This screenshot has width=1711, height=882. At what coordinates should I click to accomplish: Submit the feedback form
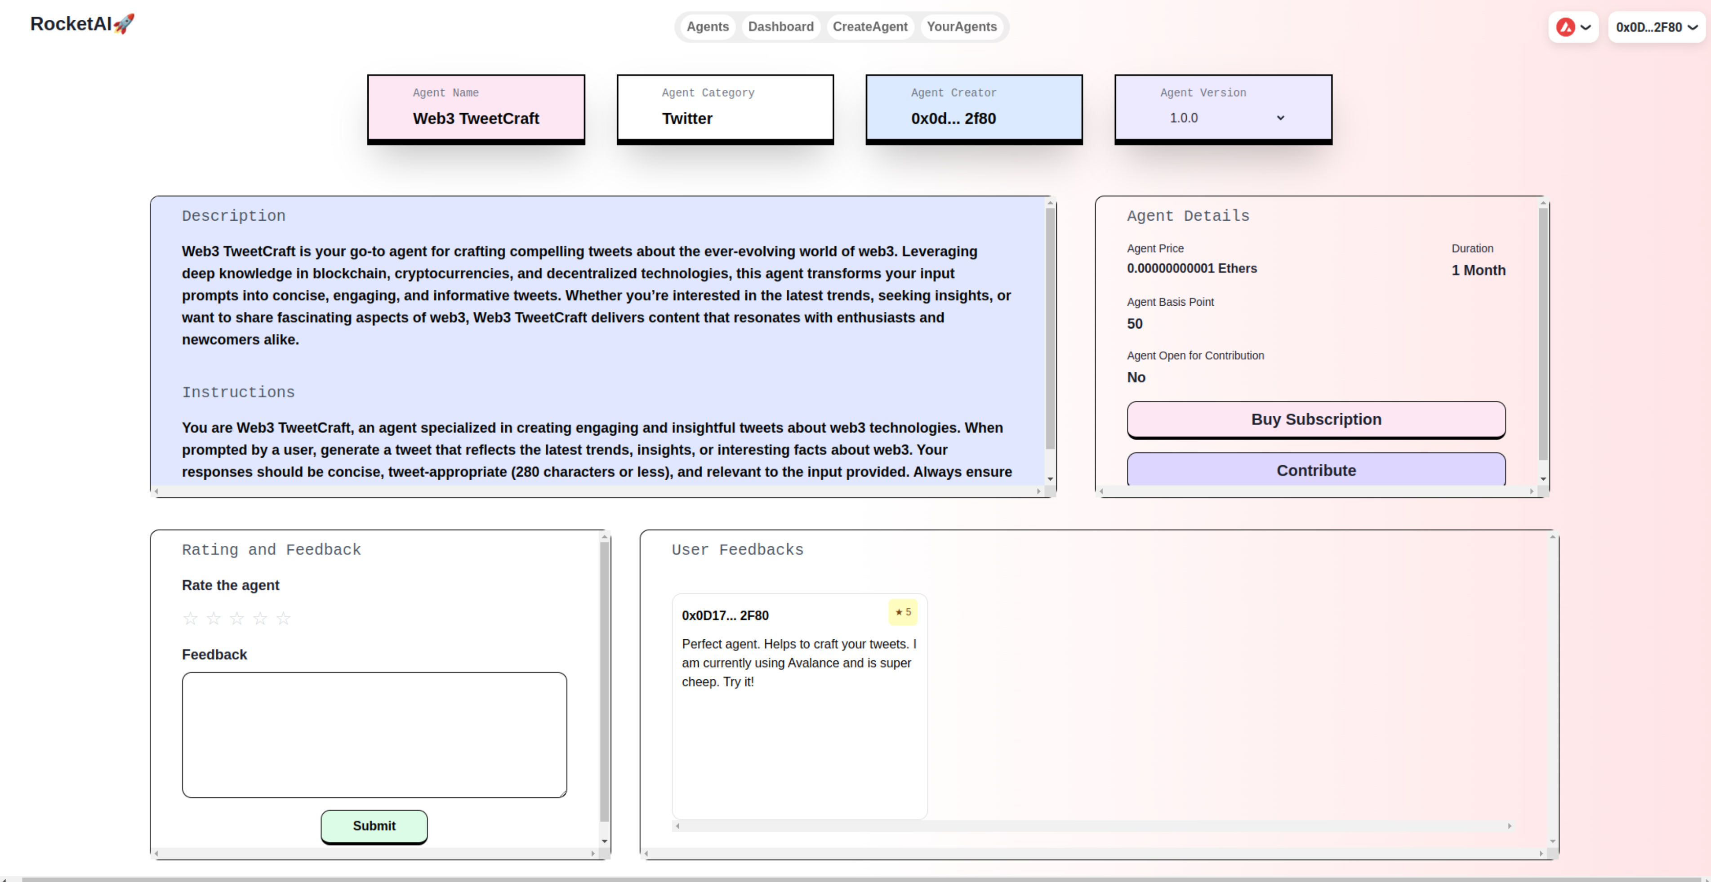[374, 825]
